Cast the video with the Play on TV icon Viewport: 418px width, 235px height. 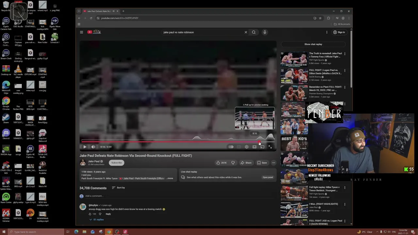(262, 147)
